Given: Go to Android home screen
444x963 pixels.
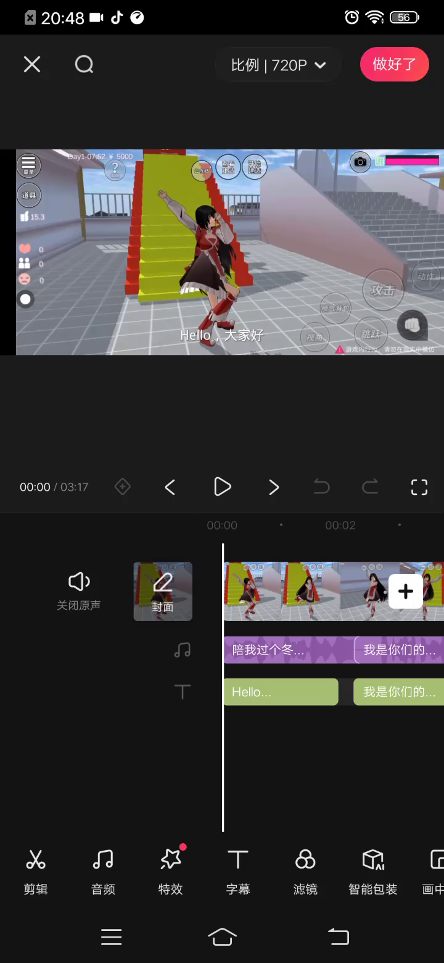Looking at the screenshot, I should coord(222,937).
